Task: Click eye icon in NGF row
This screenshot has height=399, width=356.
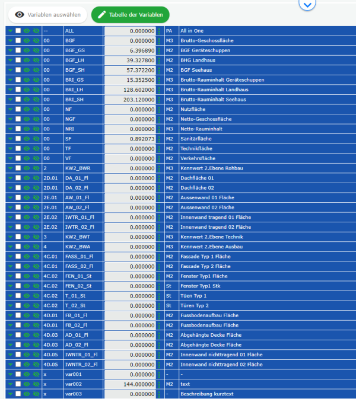Action: coord(27,119)
